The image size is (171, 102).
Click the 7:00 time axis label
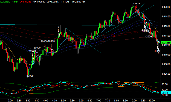[99, 100]
